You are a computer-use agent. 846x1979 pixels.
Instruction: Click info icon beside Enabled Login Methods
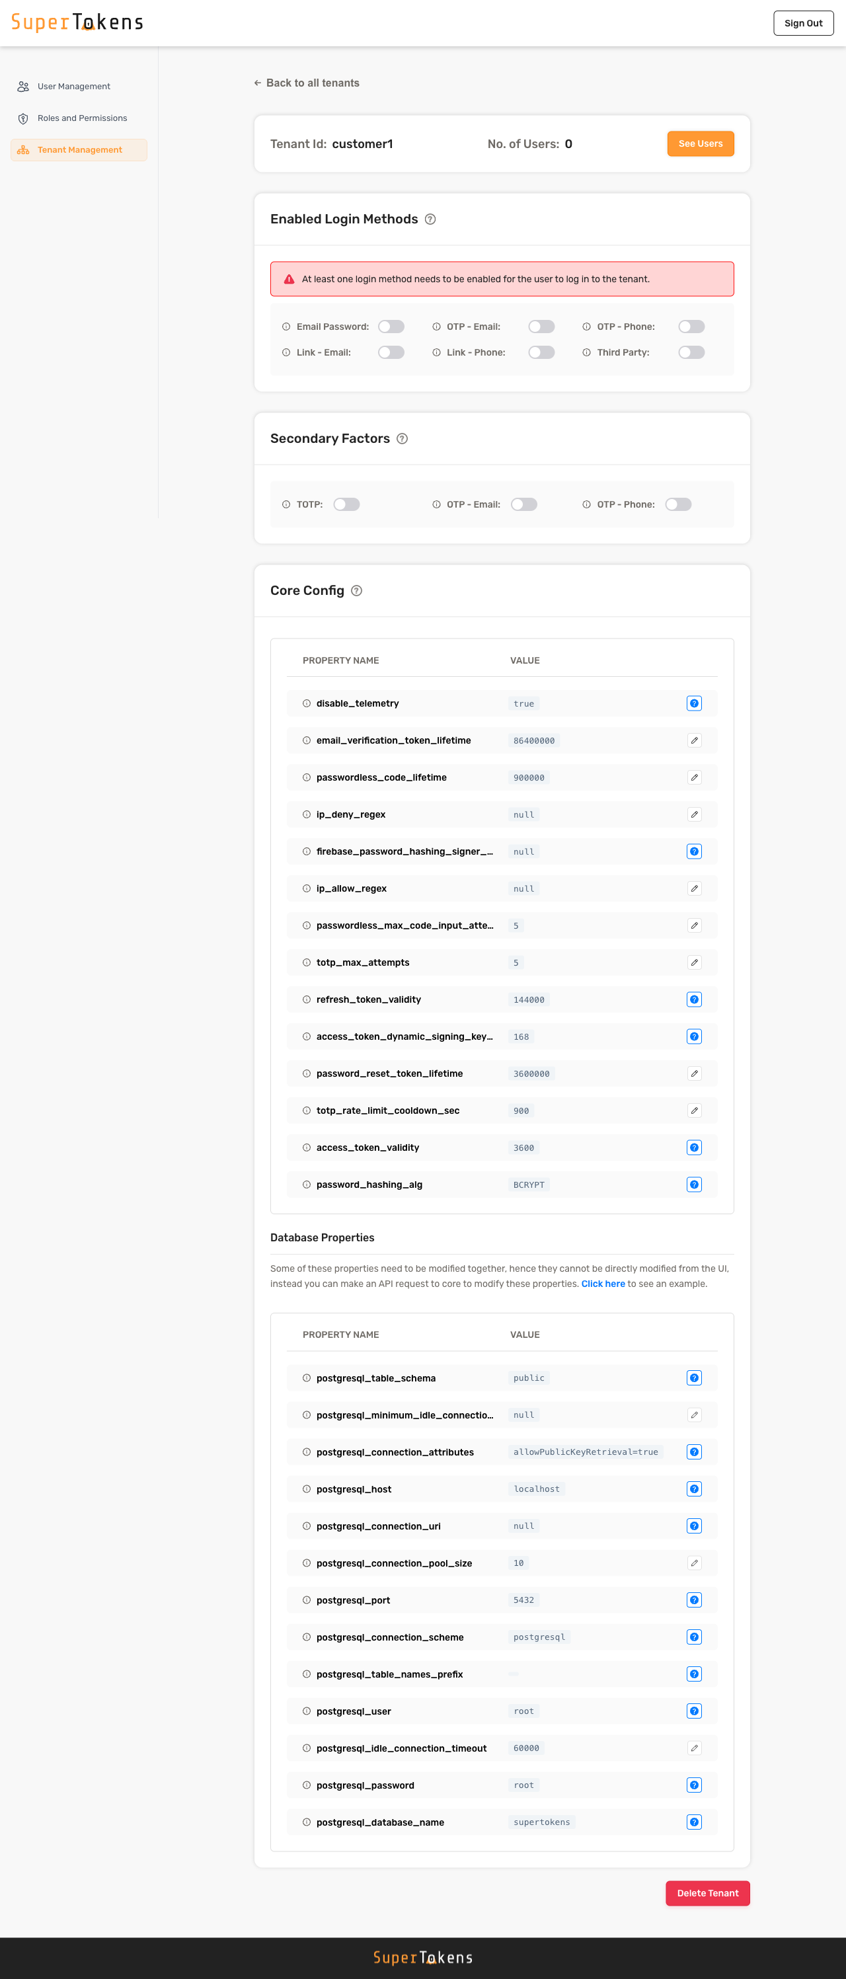tap(430, 219)
